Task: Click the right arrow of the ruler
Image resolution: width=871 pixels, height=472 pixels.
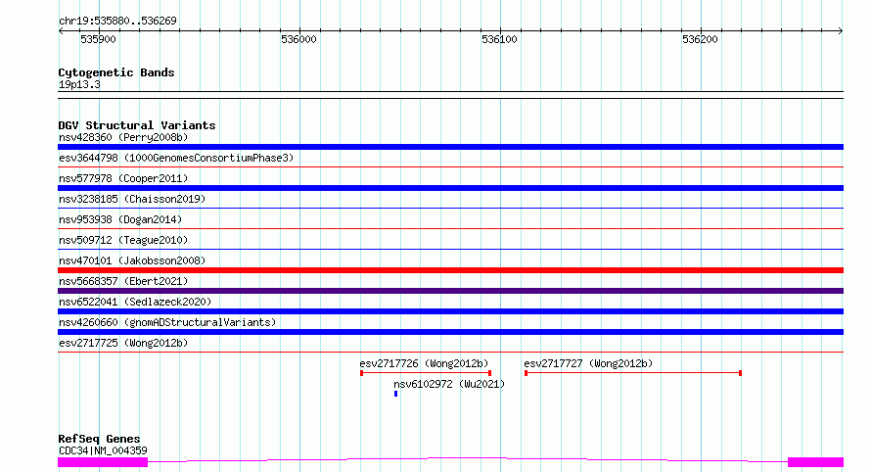Action: [x=841, y=31]
